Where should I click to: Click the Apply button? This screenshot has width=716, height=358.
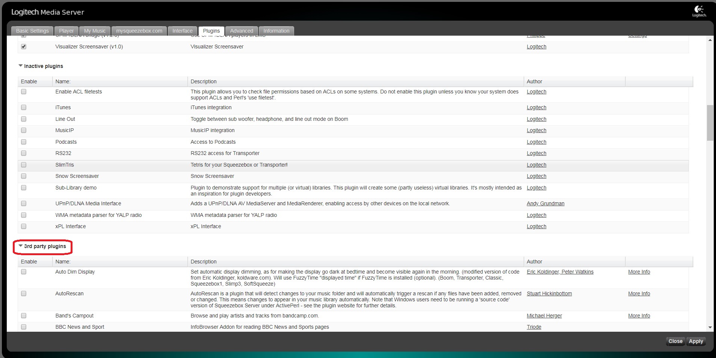696,341
